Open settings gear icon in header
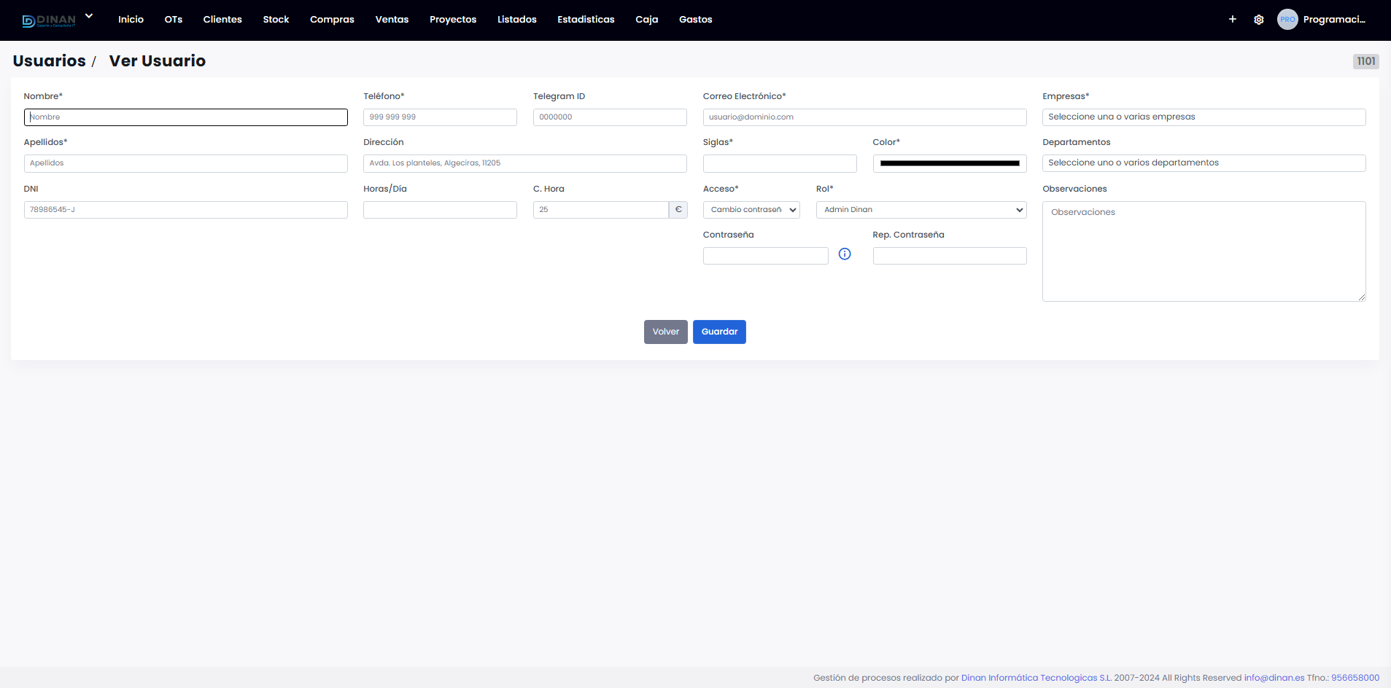Image resolution: width=1391 pixels, height=688 pixels. pos(1258,20)
